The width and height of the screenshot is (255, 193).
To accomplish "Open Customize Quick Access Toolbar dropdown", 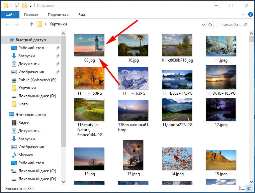I will tap(30, 6).
